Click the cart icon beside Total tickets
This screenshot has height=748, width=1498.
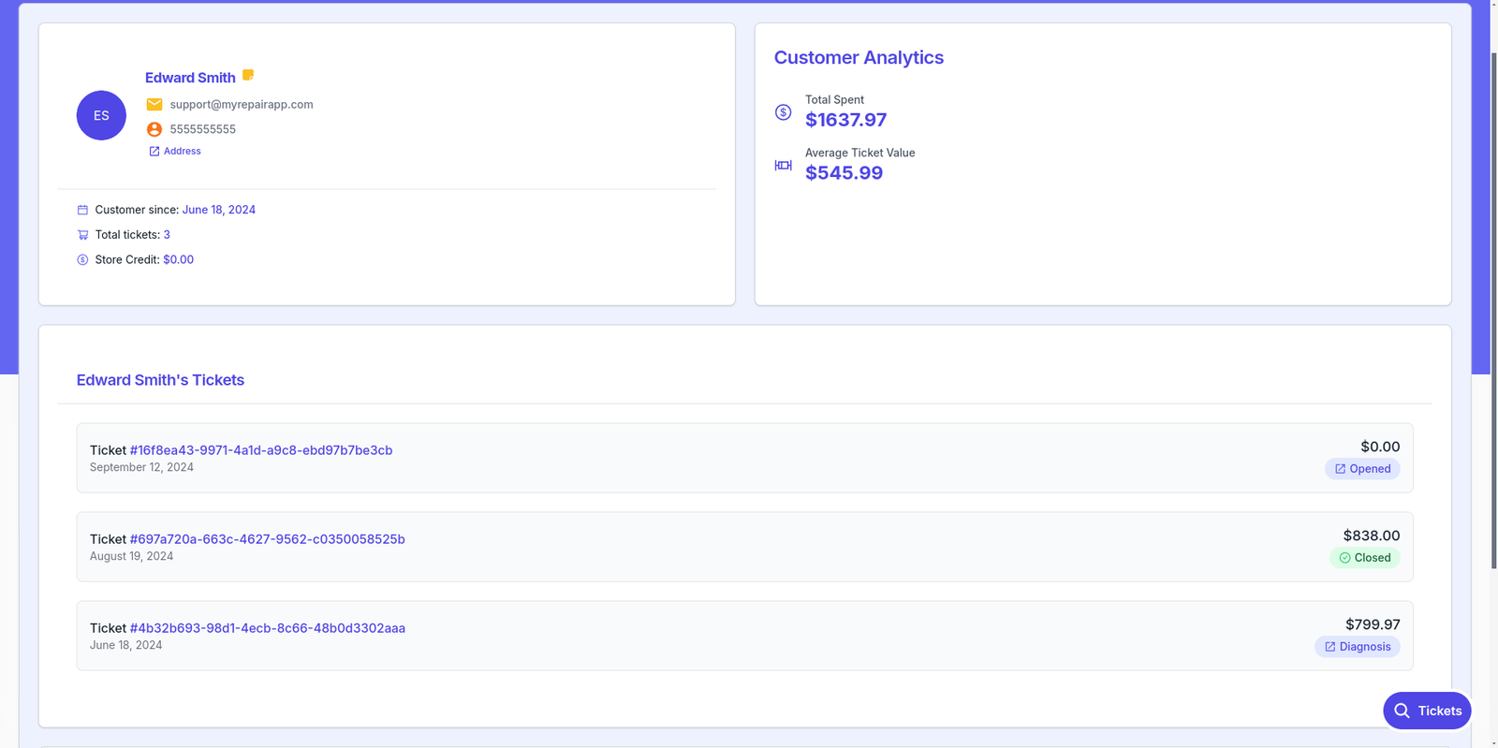82,235
